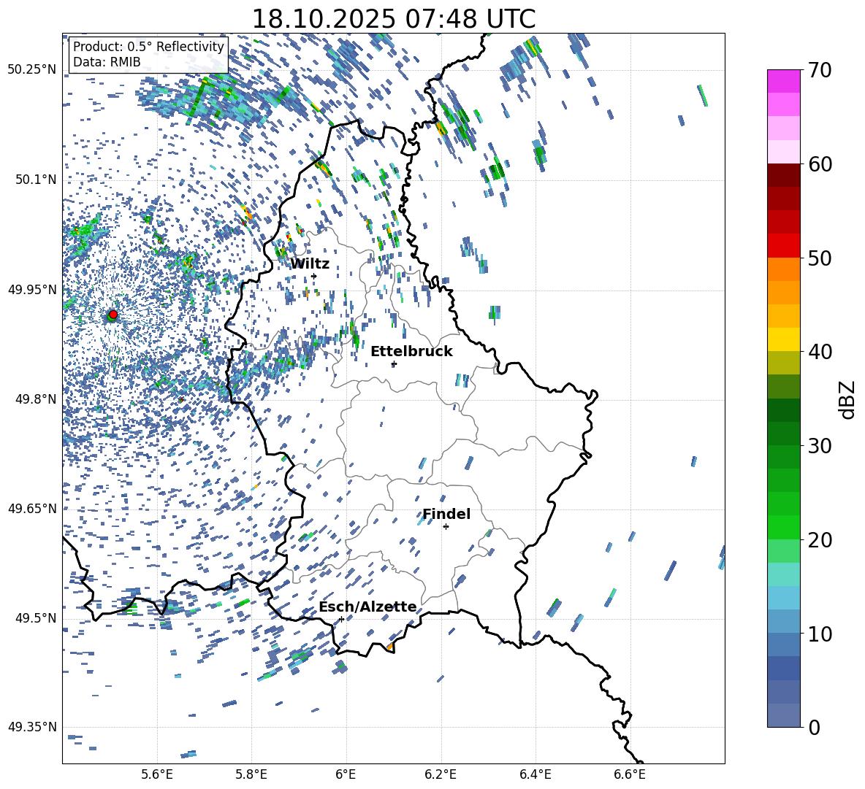Click the Data: RMIB text
865x789 pixels.
tap(107, 62)
